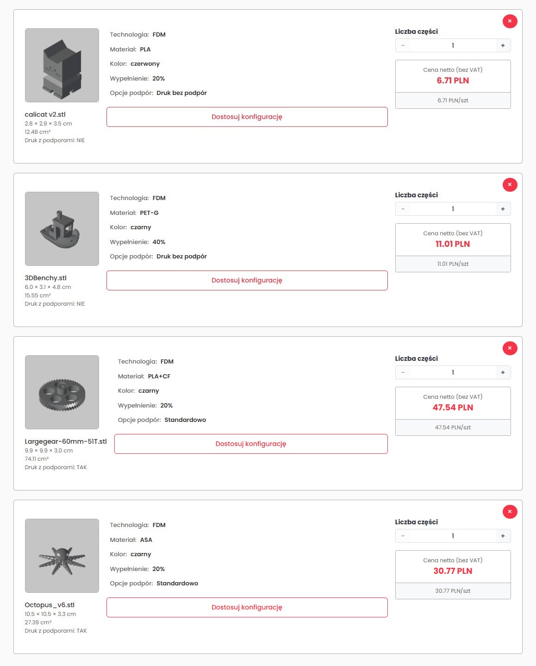Select the gear model thumbnail
Image resolution: width=536 pixels, height=666 pixels.
tap(62, 392)
